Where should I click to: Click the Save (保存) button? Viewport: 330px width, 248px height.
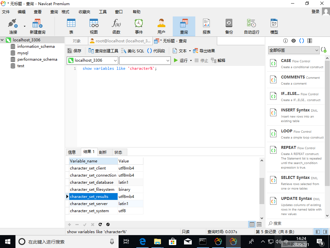[x=74, y=51]
